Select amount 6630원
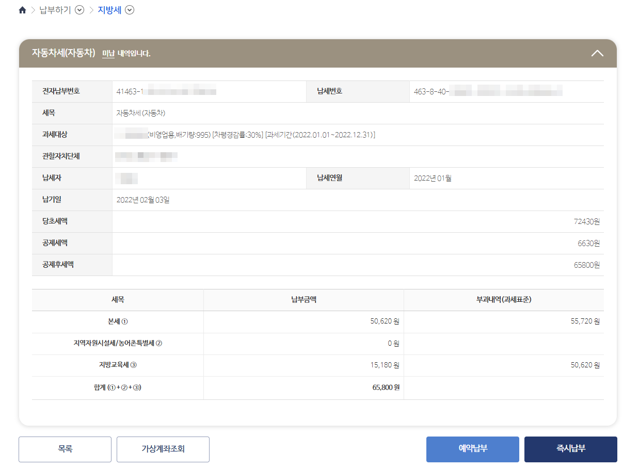This screenshot has height=468, width=623. [589, 244]
